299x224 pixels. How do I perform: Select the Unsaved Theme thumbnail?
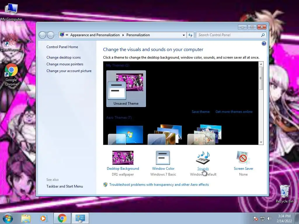[126, 89]
